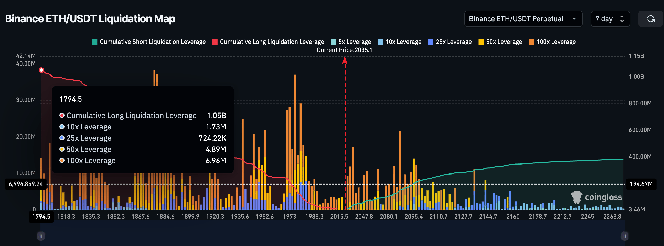Viewport: 664px width, 246px height.
Task: Click the red cumulative long line start marker
Action: [41, 70]
